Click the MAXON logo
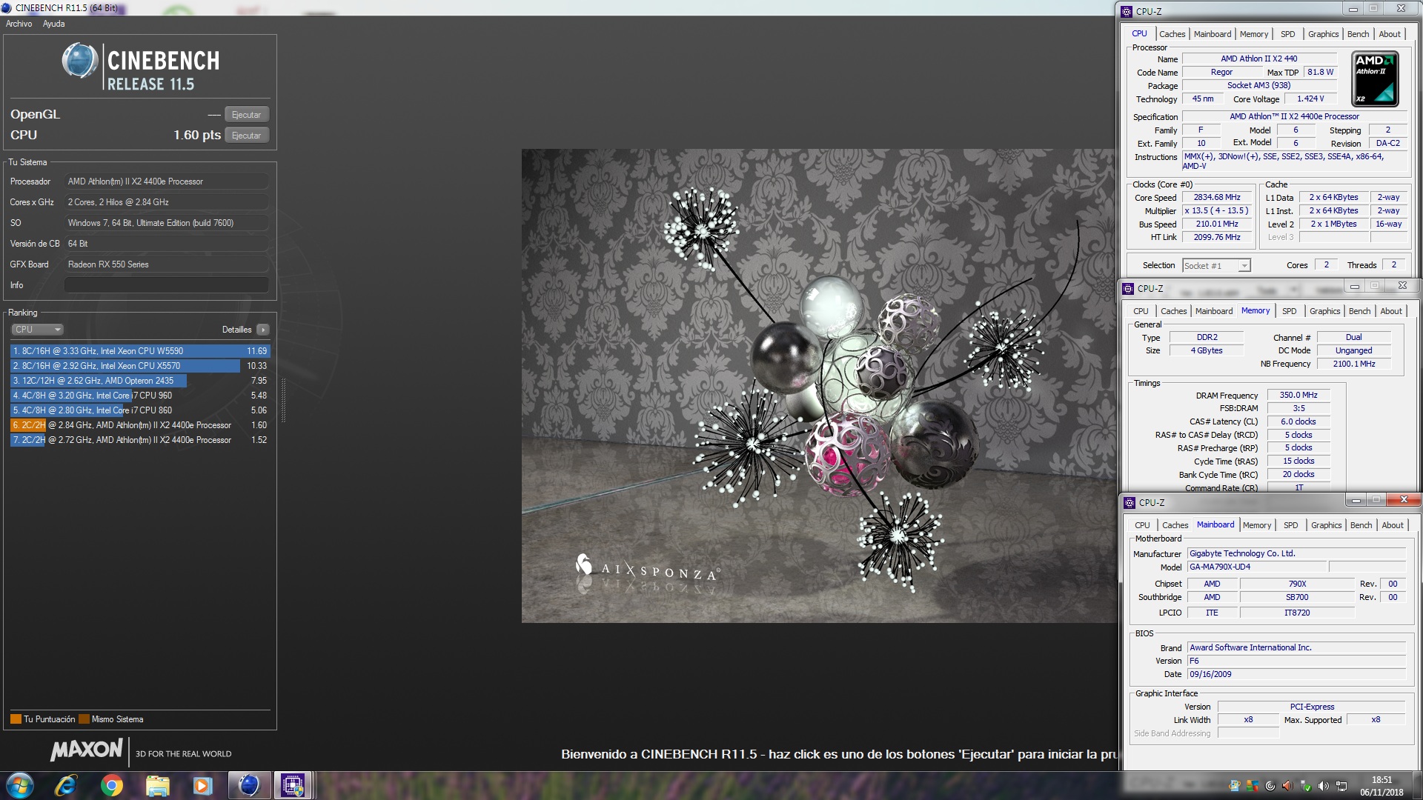 pos(86,750)
